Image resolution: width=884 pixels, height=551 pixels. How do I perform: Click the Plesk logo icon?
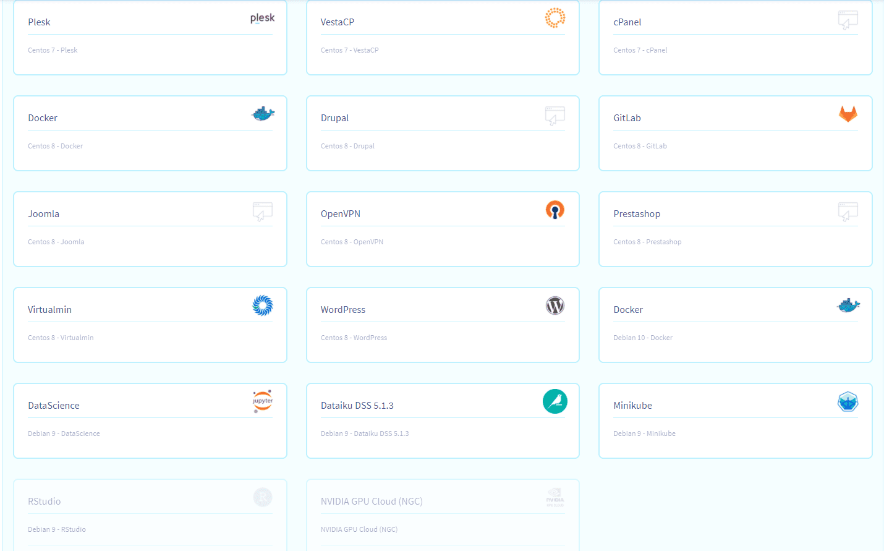coord(262,18)
